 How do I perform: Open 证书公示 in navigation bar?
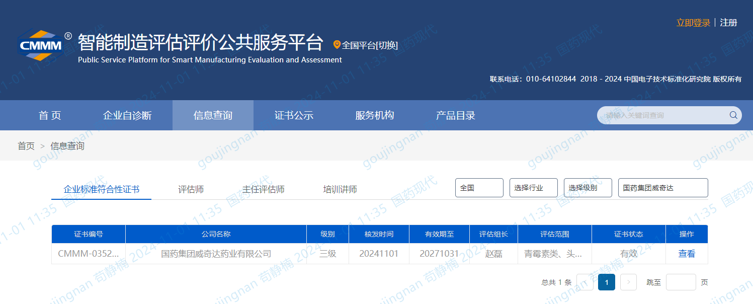click(294, 115)
